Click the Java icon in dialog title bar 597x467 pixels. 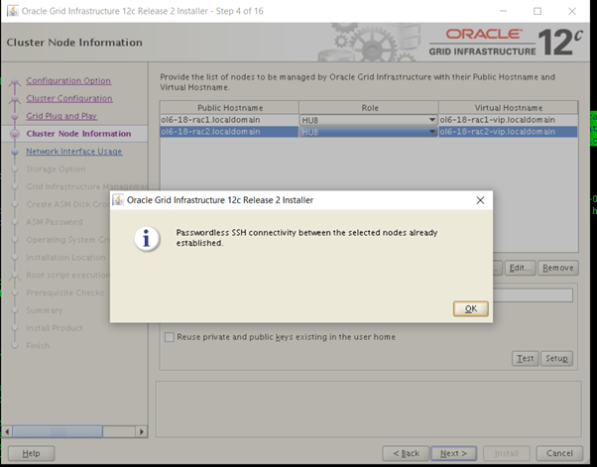(x=118, y=200)
